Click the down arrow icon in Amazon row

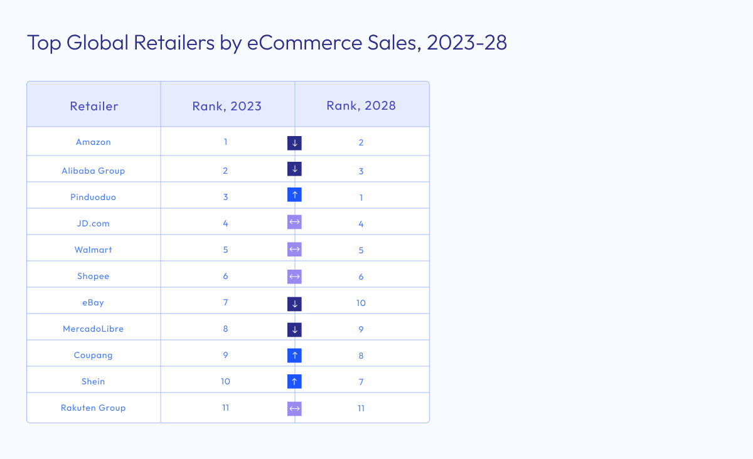pyautogui.click(x=294, y=142)
